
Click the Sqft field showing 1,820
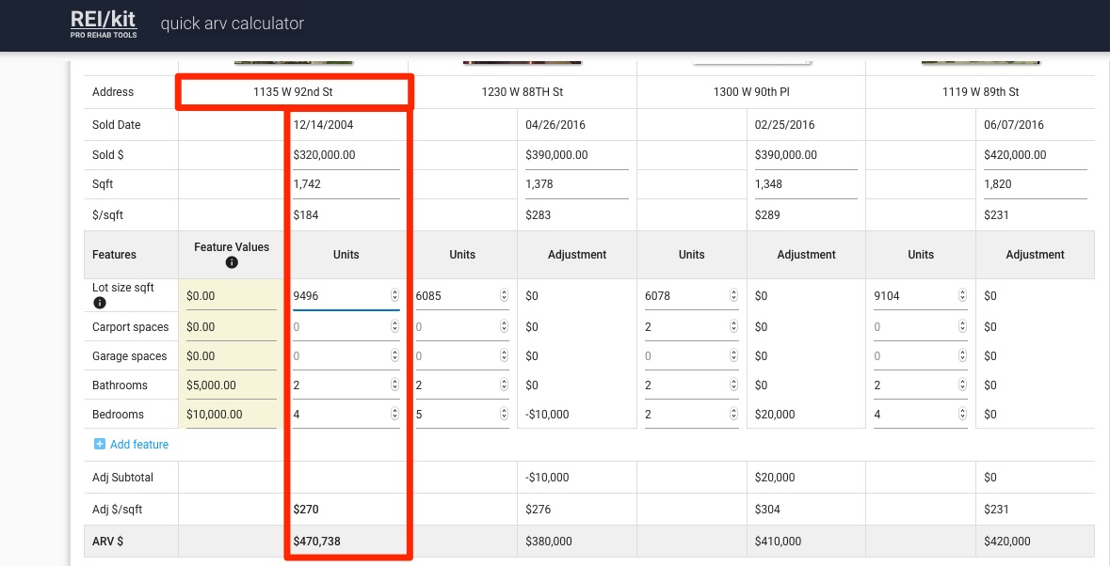click(1007, 183)
